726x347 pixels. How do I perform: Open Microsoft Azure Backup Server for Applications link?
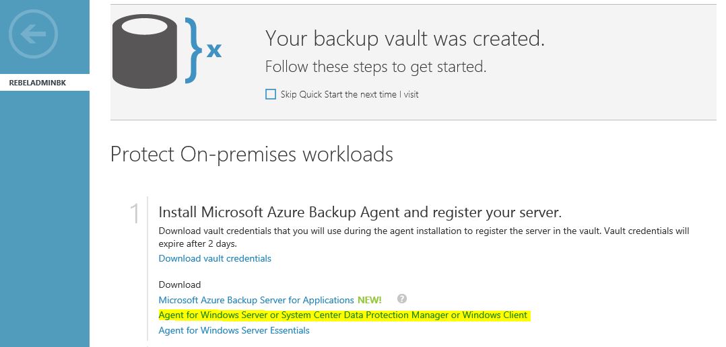click(256, 301)
